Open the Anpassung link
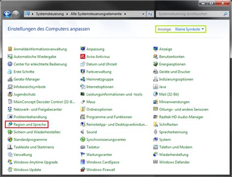The width and height of the screenshot is (232, 177). [95, 49]
